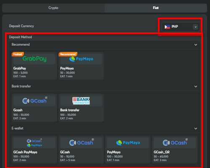Click the Bank transfer section header label
Viewport: 210px width, 168px height.
[x=21, y=86]
